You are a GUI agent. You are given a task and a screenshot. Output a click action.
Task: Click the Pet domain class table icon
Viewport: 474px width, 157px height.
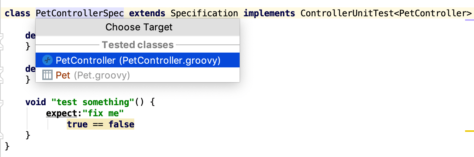click(47, 76)
